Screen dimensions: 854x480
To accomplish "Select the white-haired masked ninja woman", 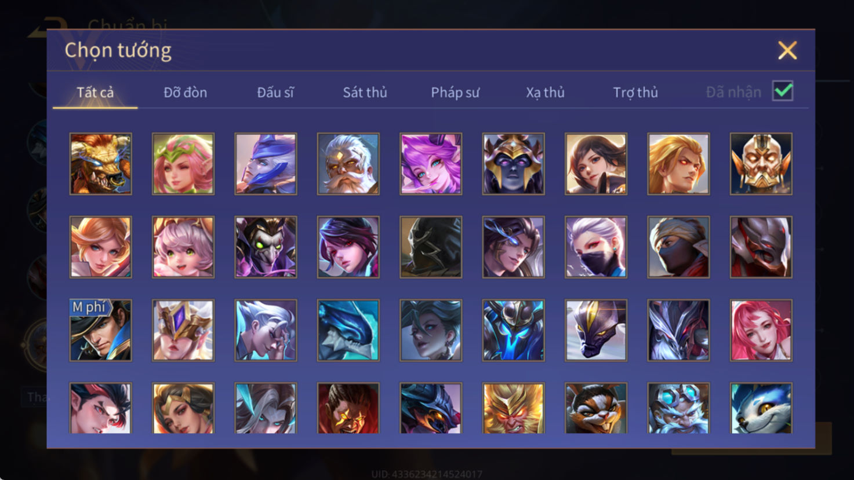I will coord(596,247).
